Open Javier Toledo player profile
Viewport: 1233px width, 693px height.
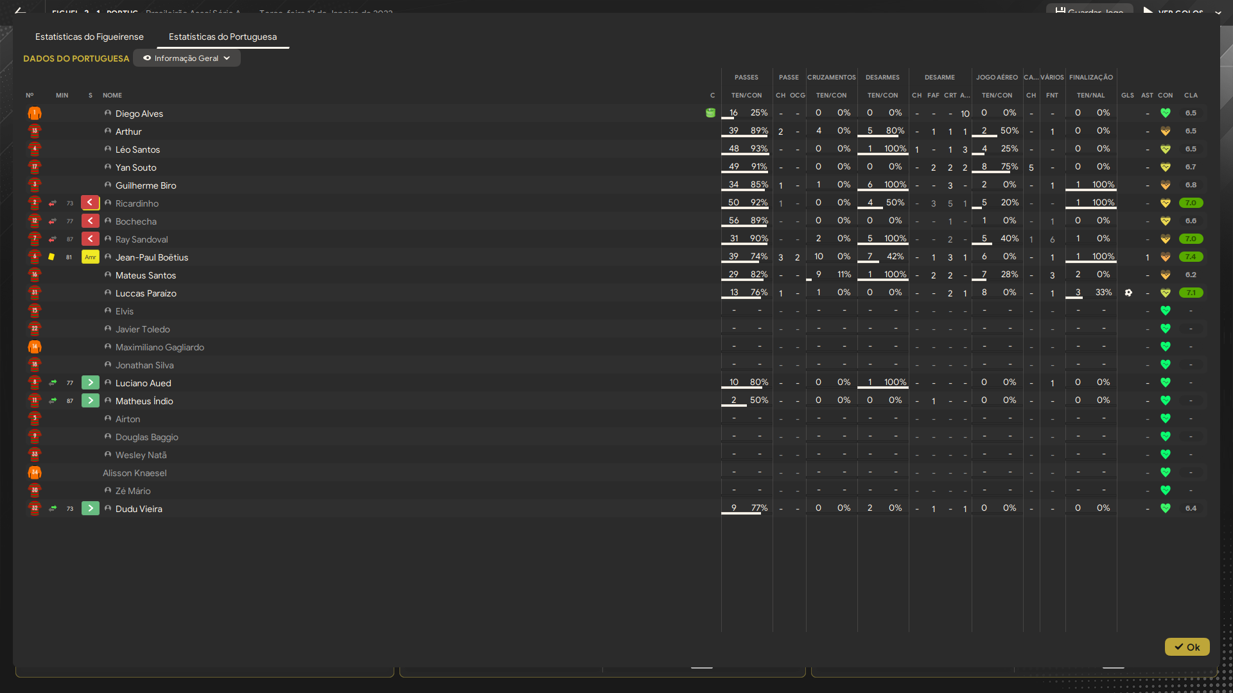coord(143,329)
